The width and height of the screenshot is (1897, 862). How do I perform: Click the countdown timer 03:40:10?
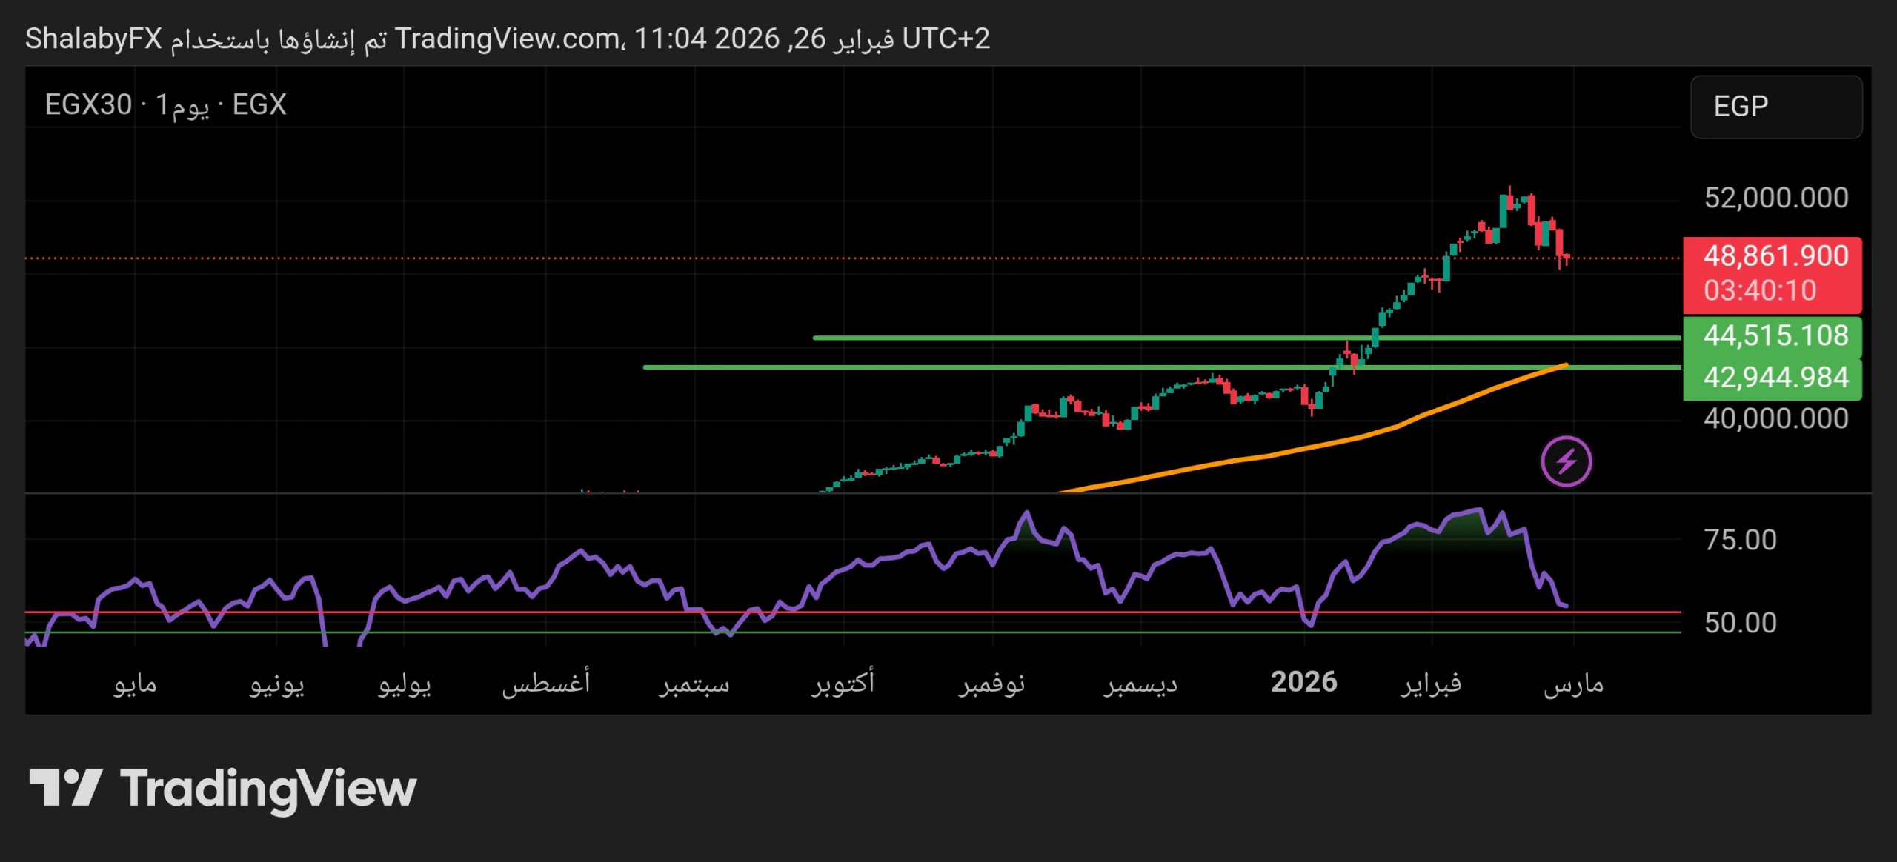click(1760, 290)
